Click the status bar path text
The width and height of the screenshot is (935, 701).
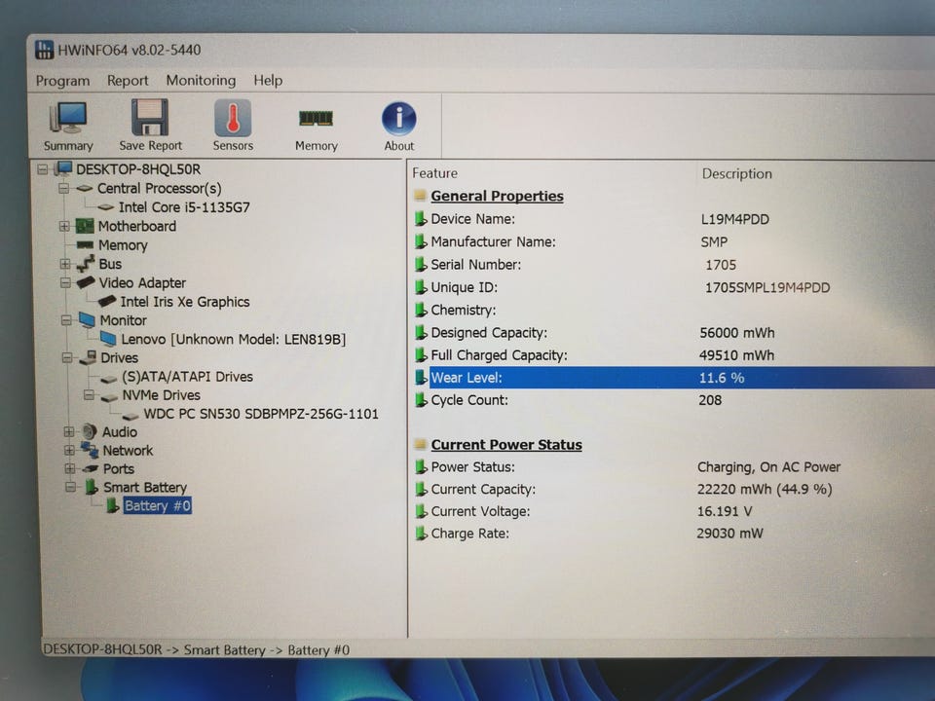(x=196, y=649)
